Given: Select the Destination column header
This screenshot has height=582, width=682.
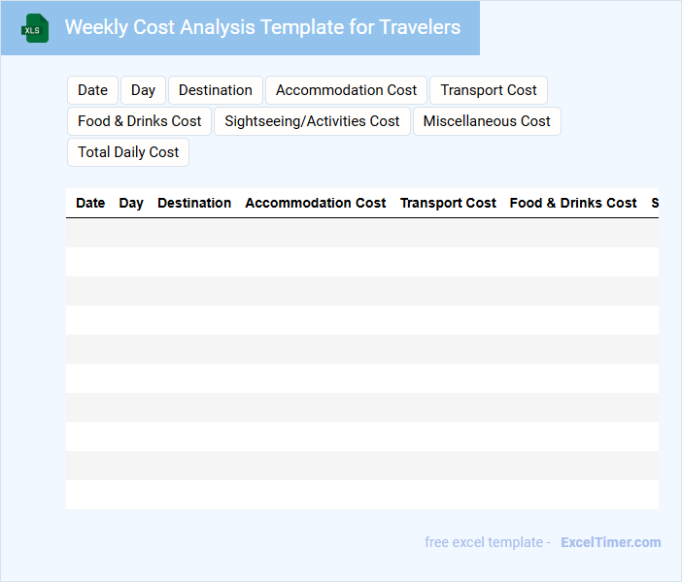Looking at the screenshot, I should pos(194,203).
